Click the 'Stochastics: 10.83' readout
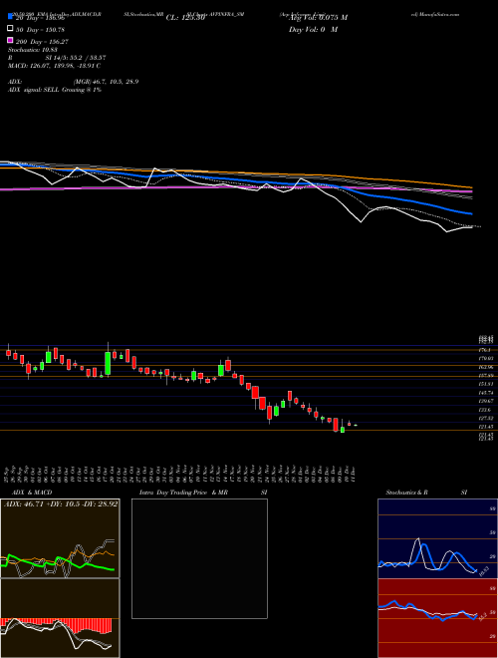Image resolution: width=498 pixels, height=658 pixels. (x=33, y=50)
